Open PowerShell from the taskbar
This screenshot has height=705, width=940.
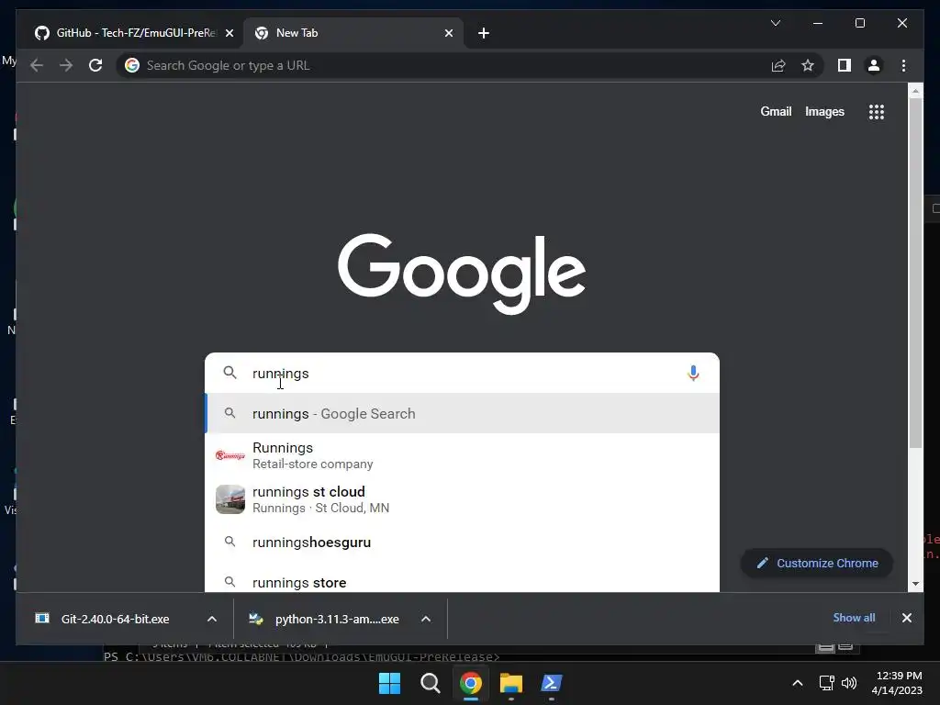pyautogui.click(x=552, y=683)
